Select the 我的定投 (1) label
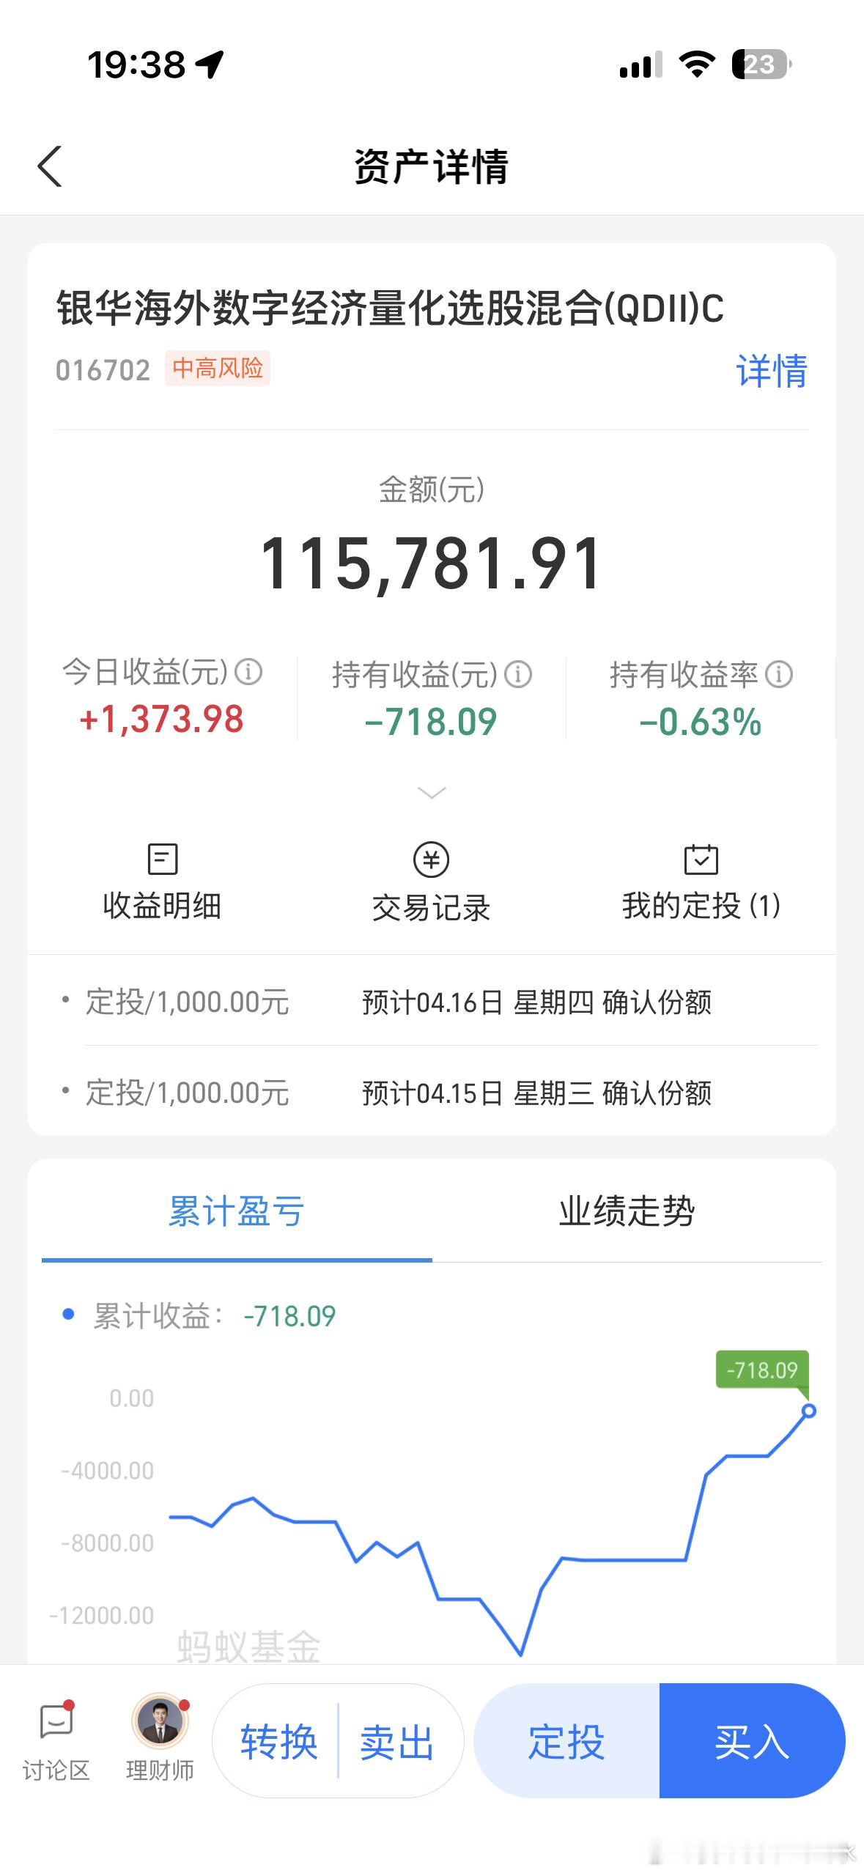Screen dimensions: 864x1873 coord(701,906)
